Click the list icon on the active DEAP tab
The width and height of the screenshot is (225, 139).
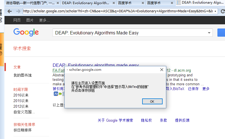[x=178, y=3]
